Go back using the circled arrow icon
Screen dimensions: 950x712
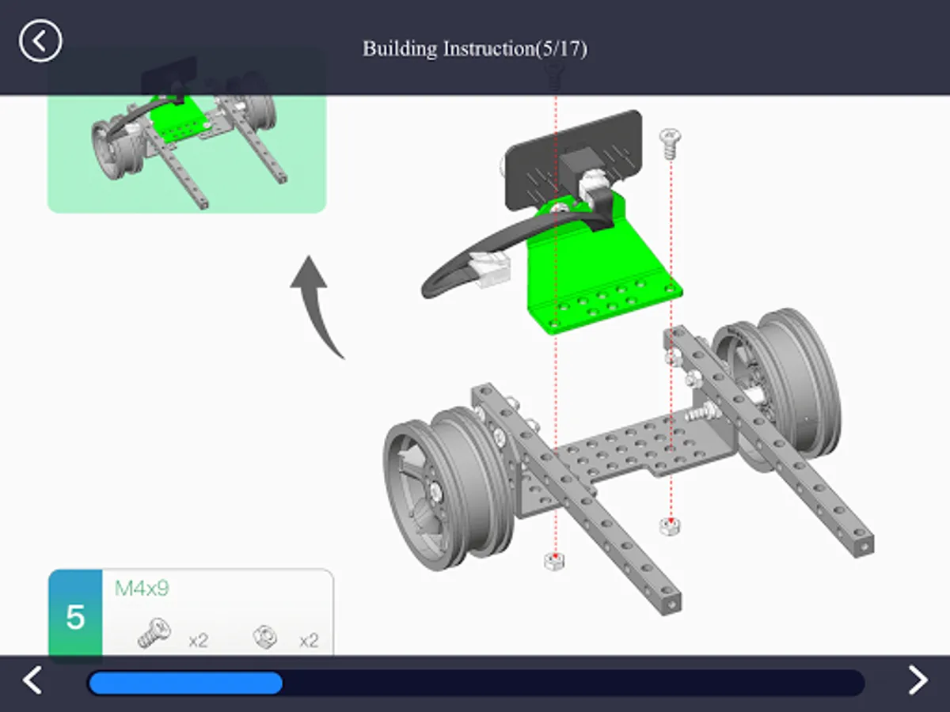pos(40,40)
